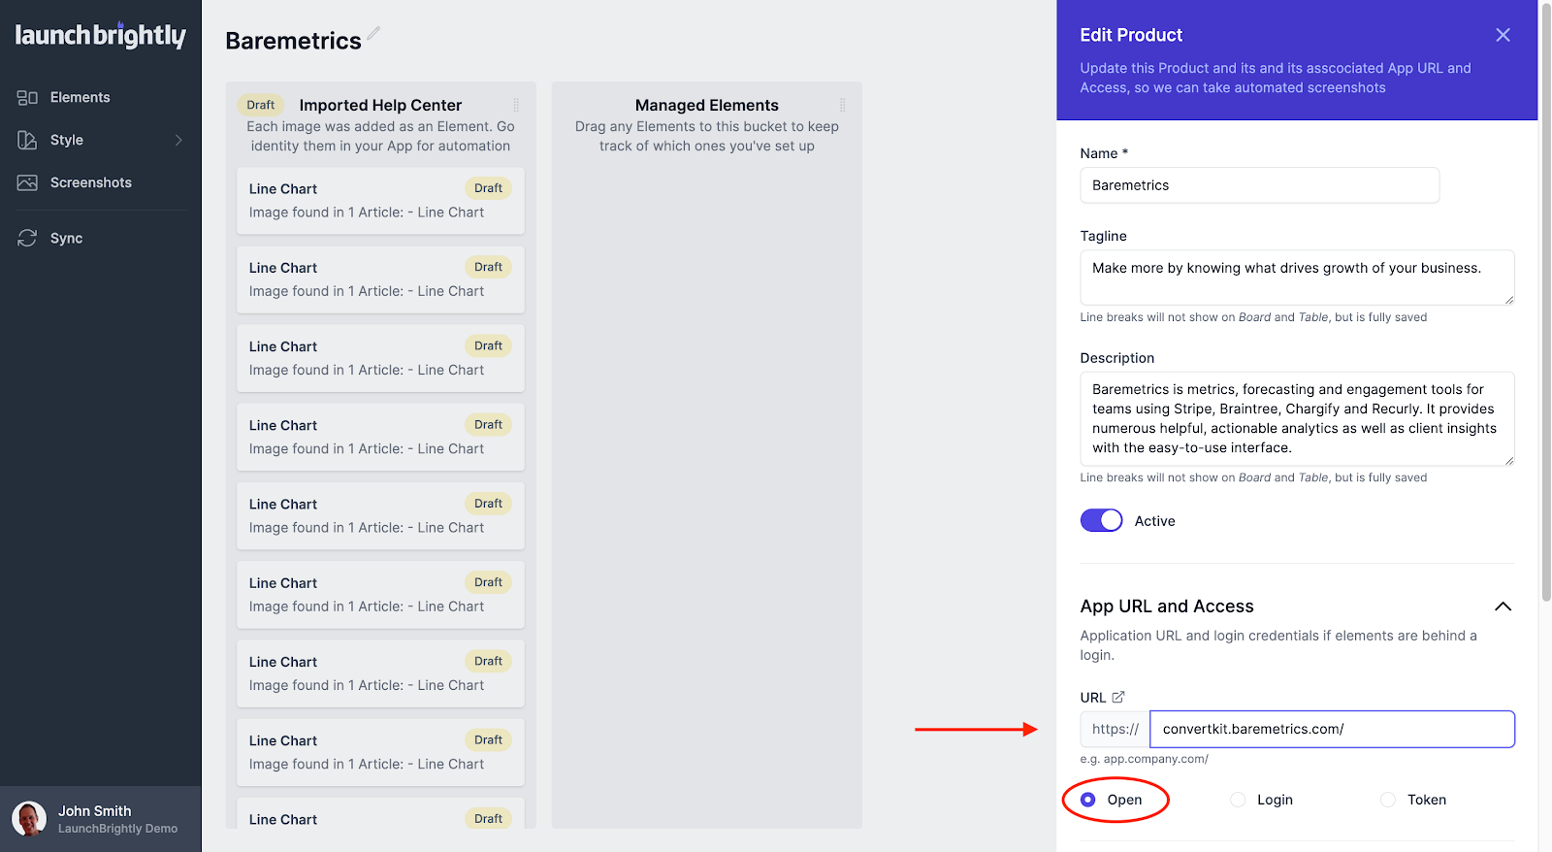Click the pencil icon beside Baremetrics title
The image size is (1552, 852).
pyautogui.click(x=373, y=34)
